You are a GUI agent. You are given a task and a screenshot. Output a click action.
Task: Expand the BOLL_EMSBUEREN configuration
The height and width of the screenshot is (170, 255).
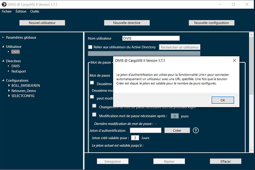coord(9,85)
